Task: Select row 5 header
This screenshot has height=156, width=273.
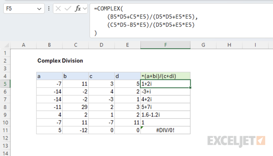Action: click(5, 84)
